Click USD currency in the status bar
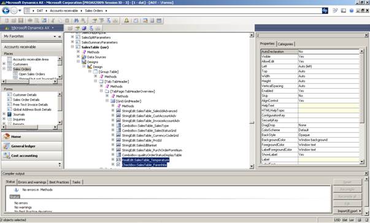 click(x=337, y=220)
